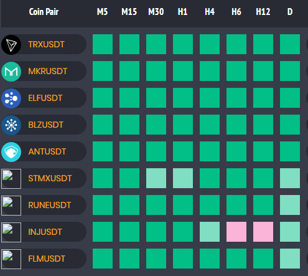Click the light green H1 cell for STMXUSDT
Image resolution: width=308 pixels, height=276 pixels.
coord(183,178)
